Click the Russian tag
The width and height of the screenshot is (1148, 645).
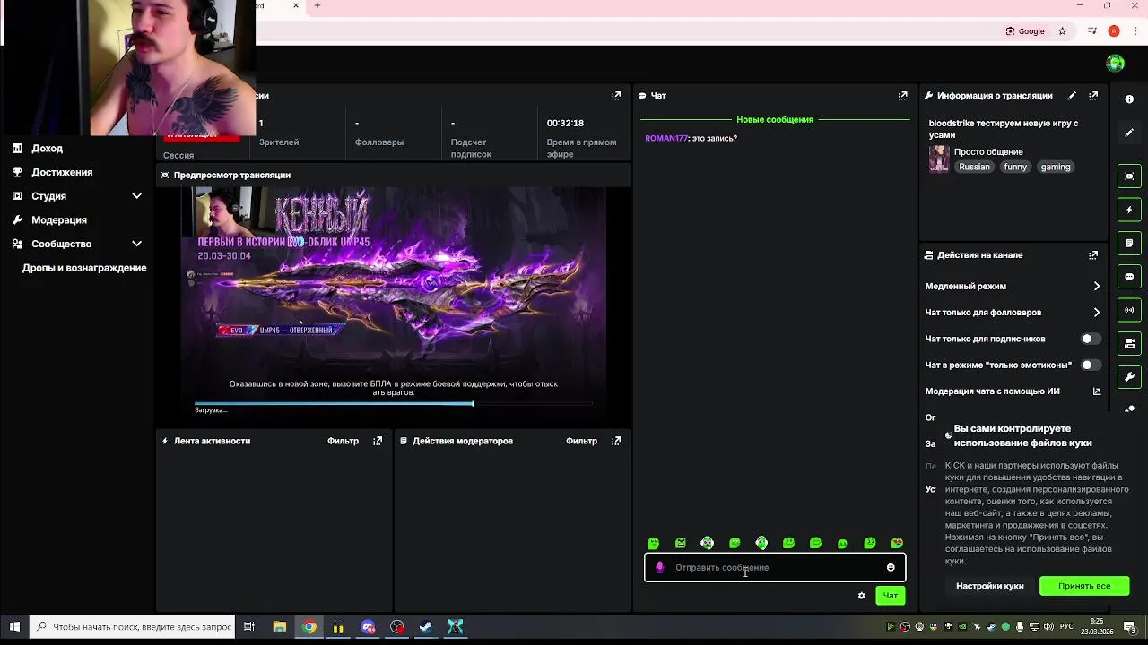[x=974, y=167]
